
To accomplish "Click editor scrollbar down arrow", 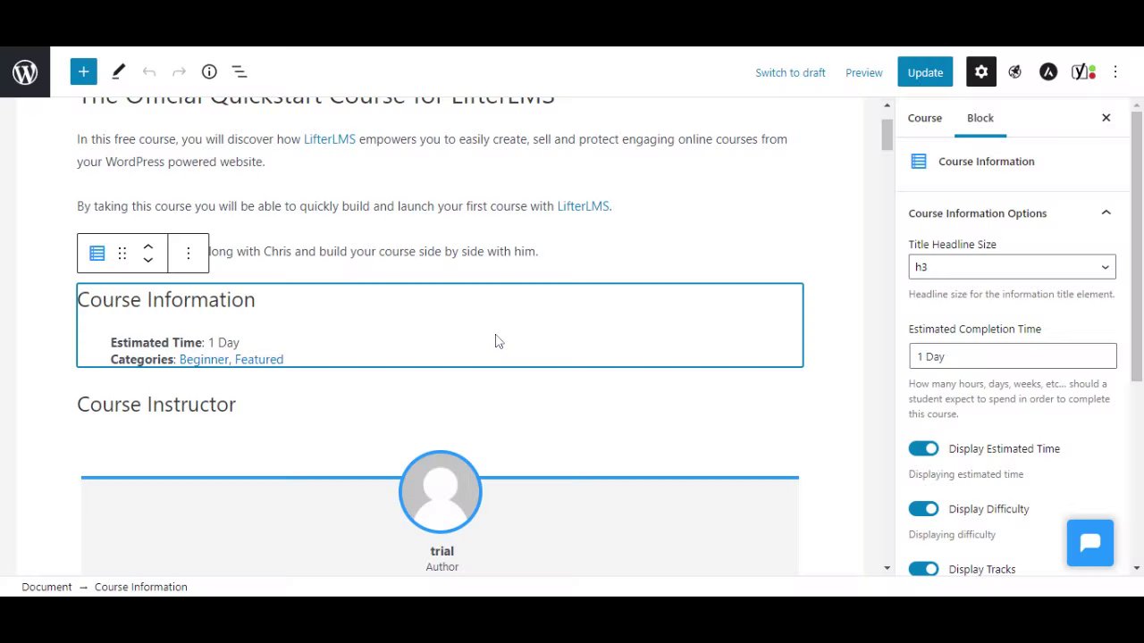I will 887,568.
